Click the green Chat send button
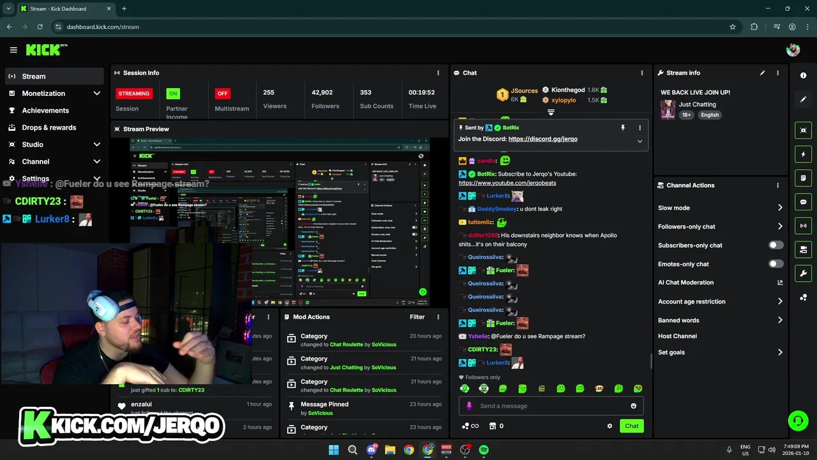This screenshot has width=817, height=460. [x=631, y=426]
